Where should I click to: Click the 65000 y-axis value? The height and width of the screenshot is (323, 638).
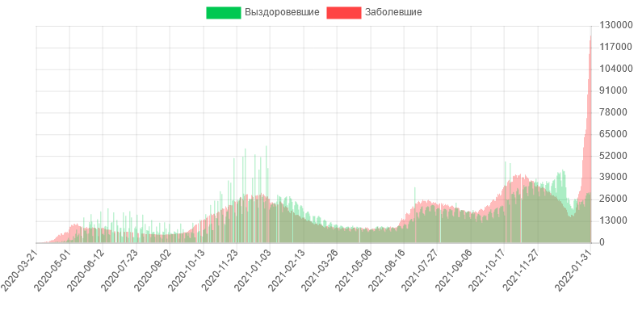[614, 134]
